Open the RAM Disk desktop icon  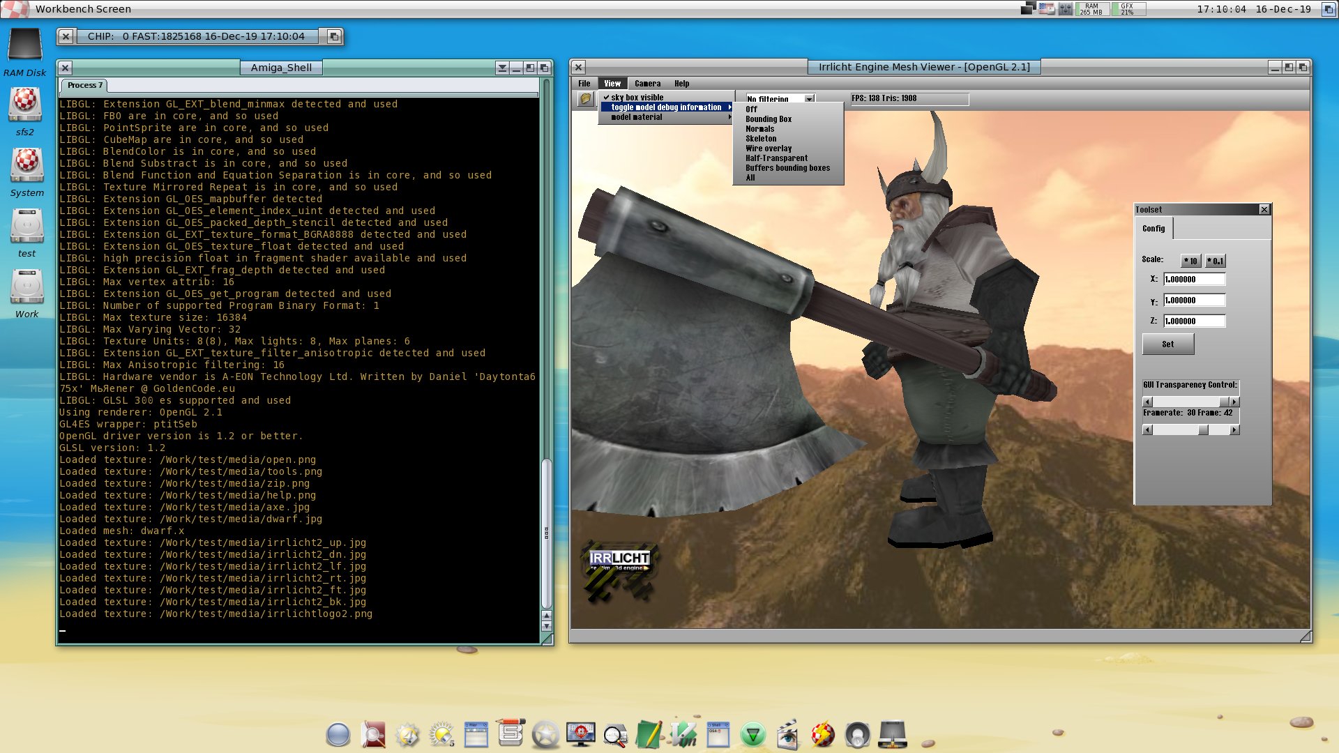coord(25,44)
